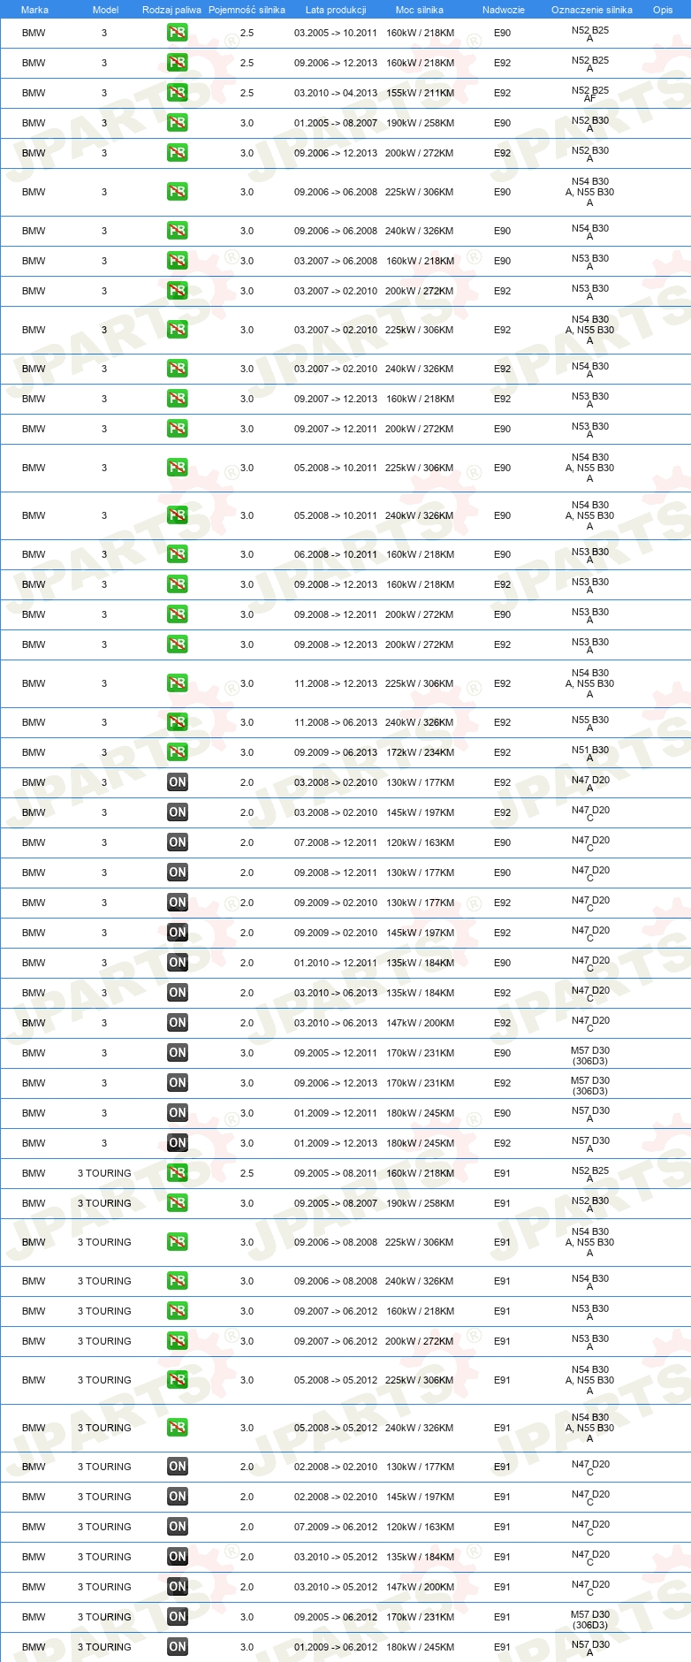Click the Rodzaj paliwa column header
Screen dimensions: 691x1662
click(171, 10)
